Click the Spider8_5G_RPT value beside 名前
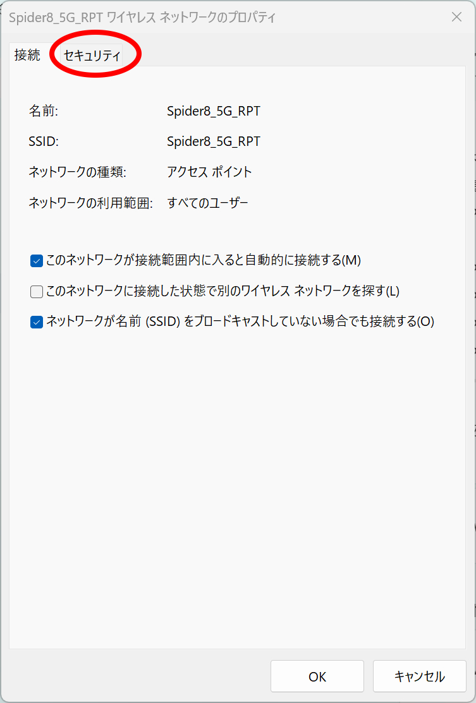Image resolution: width=476 pixels, height=703 pixels. click(213, 111)
